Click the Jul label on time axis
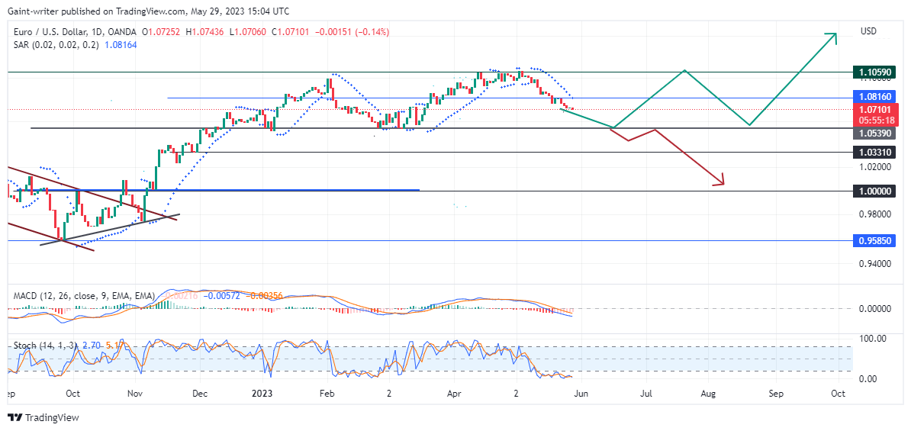This screenshot has width=911, height=431. point(645,394)
